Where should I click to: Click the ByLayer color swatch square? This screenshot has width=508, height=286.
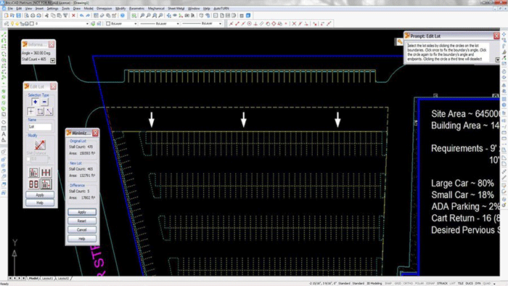(x=108, y=24)
